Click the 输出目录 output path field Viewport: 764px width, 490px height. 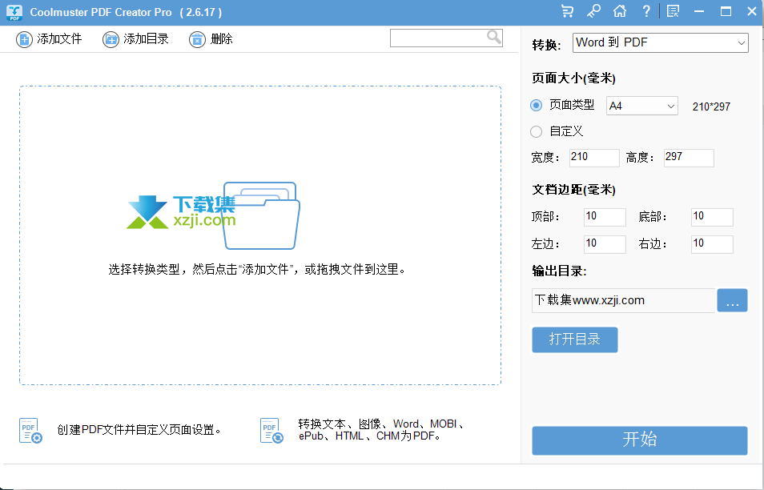pos(624,300)
